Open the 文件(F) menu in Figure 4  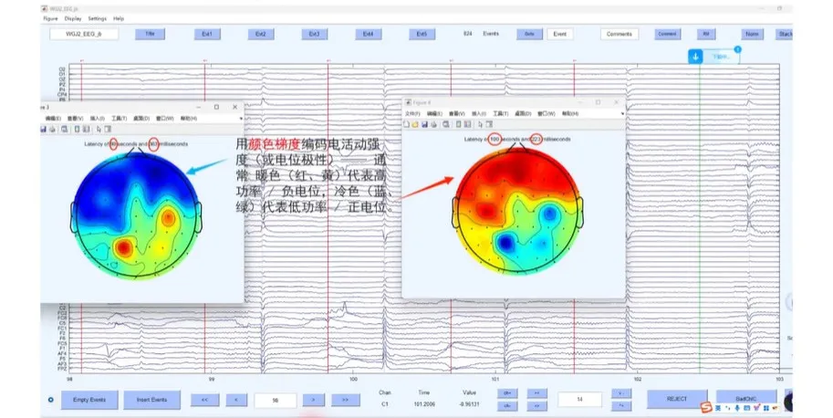[412, 113]
